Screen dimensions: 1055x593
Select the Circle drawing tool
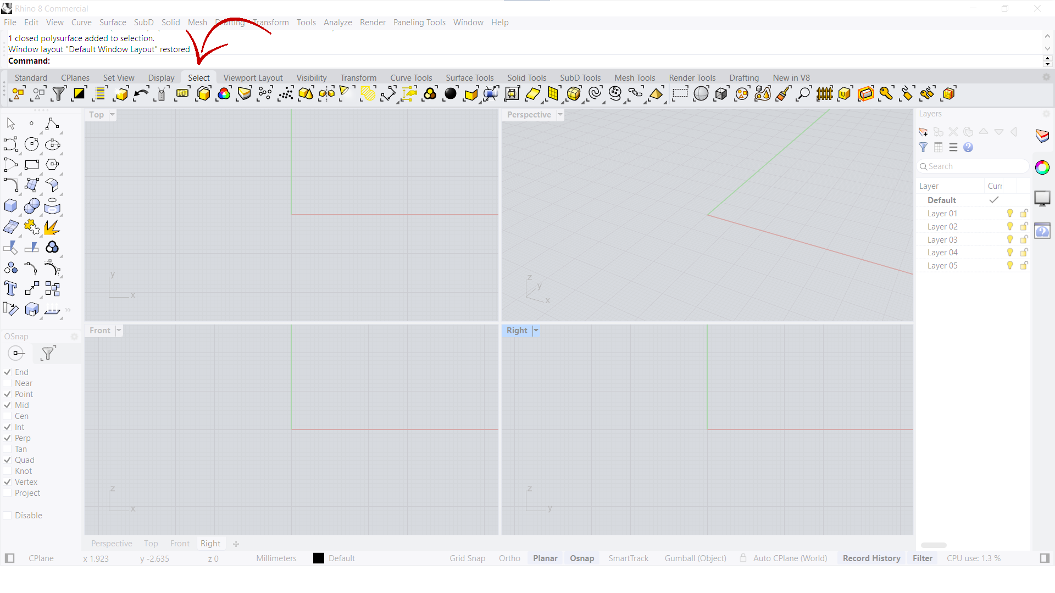[x=31, y=144]
